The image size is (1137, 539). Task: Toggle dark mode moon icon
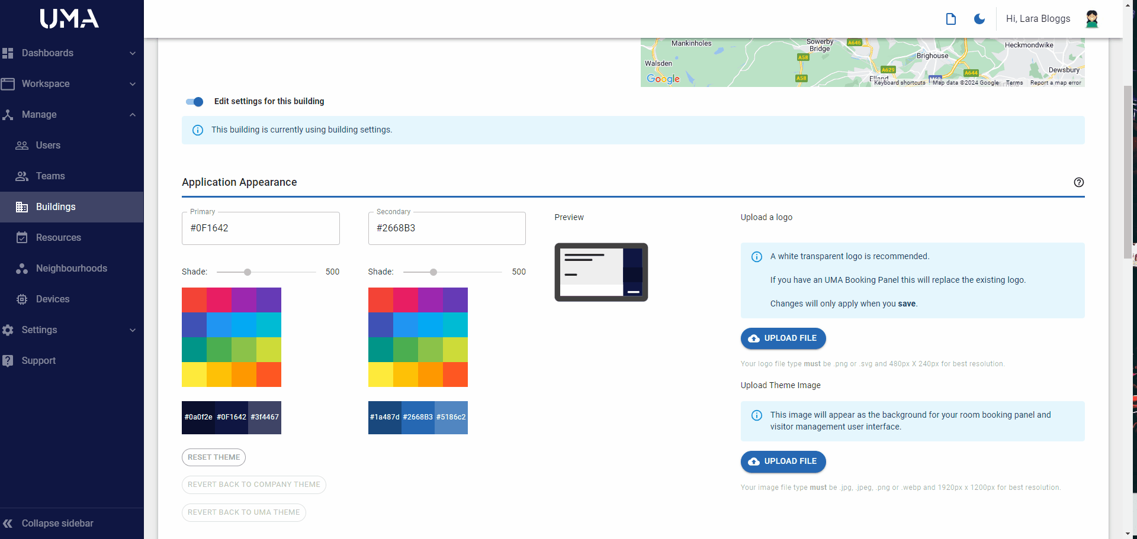click(979, 19)
